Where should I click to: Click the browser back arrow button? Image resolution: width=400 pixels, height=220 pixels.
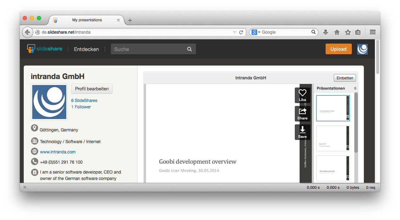pyautogui.click(x=27, y=32)
